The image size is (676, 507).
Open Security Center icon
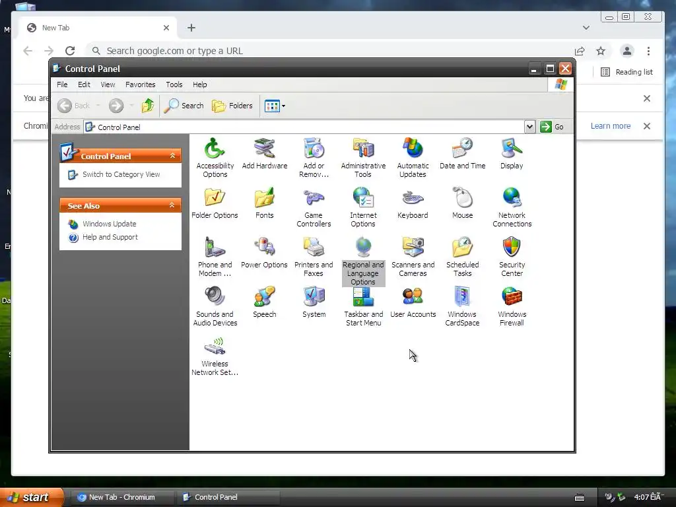(x=512, y=257)
